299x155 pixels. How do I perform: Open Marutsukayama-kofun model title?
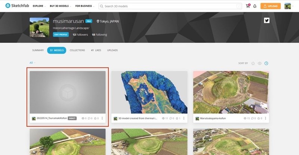click(213, 118)
